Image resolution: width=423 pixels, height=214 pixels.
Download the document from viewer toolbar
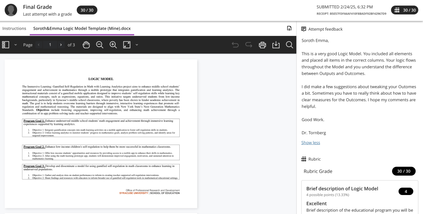(x=276, y=45)
